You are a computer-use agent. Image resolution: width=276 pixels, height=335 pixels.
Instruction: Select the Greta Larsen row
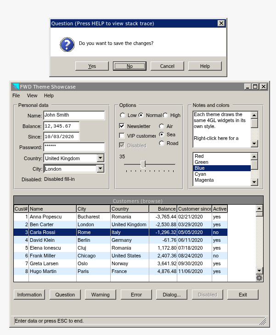pos(121,263)
